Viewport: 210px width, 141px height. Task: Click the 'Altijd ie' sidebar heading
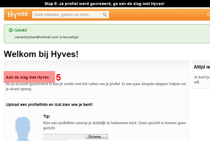[202, 67]
